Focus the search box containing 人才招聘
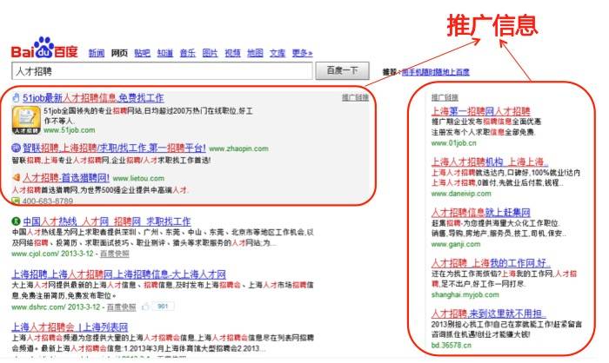The height and width of the screenshot is (363, 609). (x=162, y=71)
